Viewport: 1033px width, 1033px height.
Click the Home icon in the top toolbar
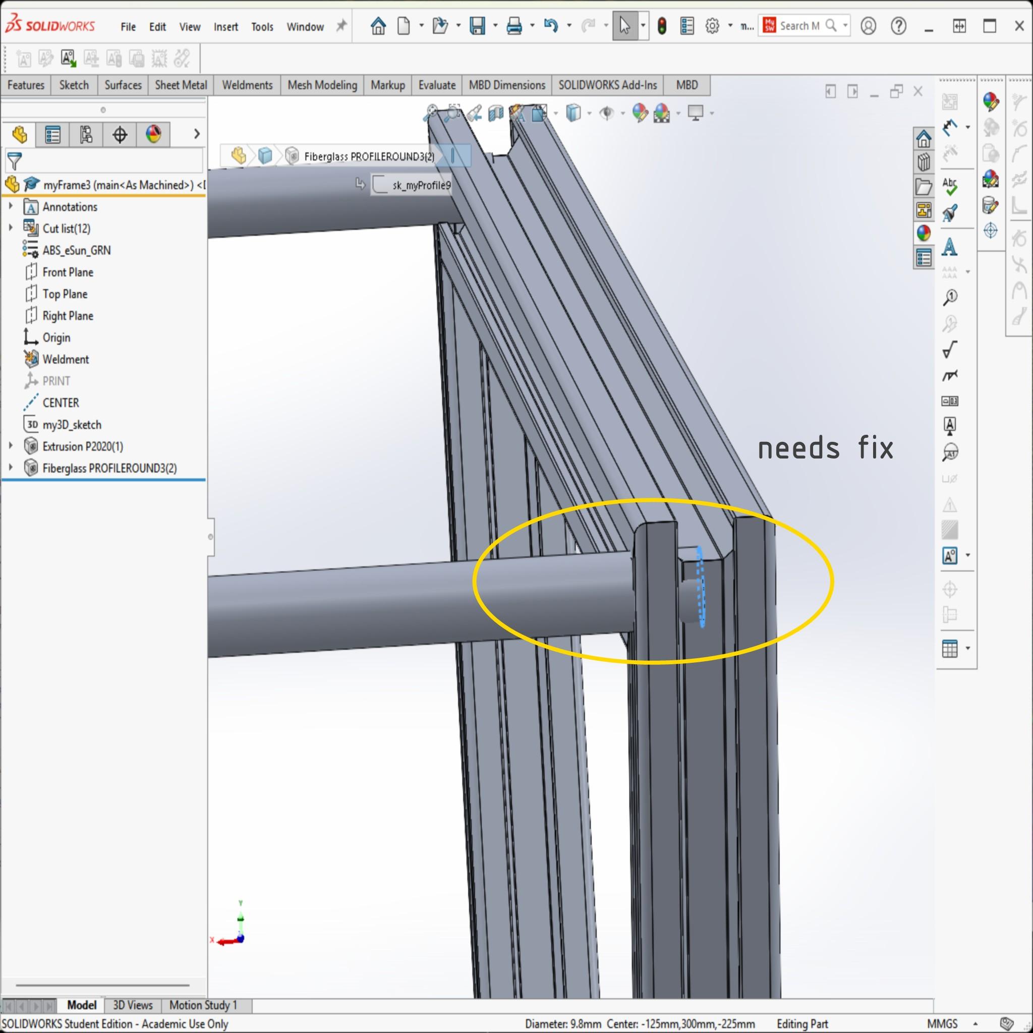[x=378, y=26]
